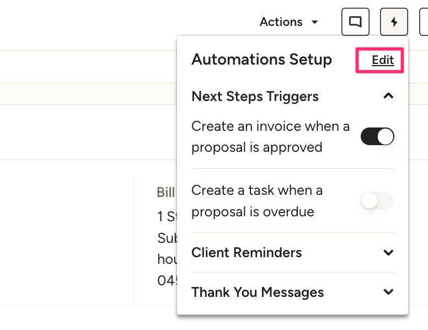Image resolution: width=428 pixels, height=330 pixels.
Task: Click the lightning bolt automations icon
Action: [x=394, y=22]
